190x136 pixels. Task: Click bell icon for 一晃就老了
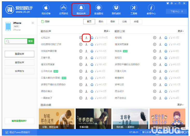pyautogui.click(x=92, y=98)
